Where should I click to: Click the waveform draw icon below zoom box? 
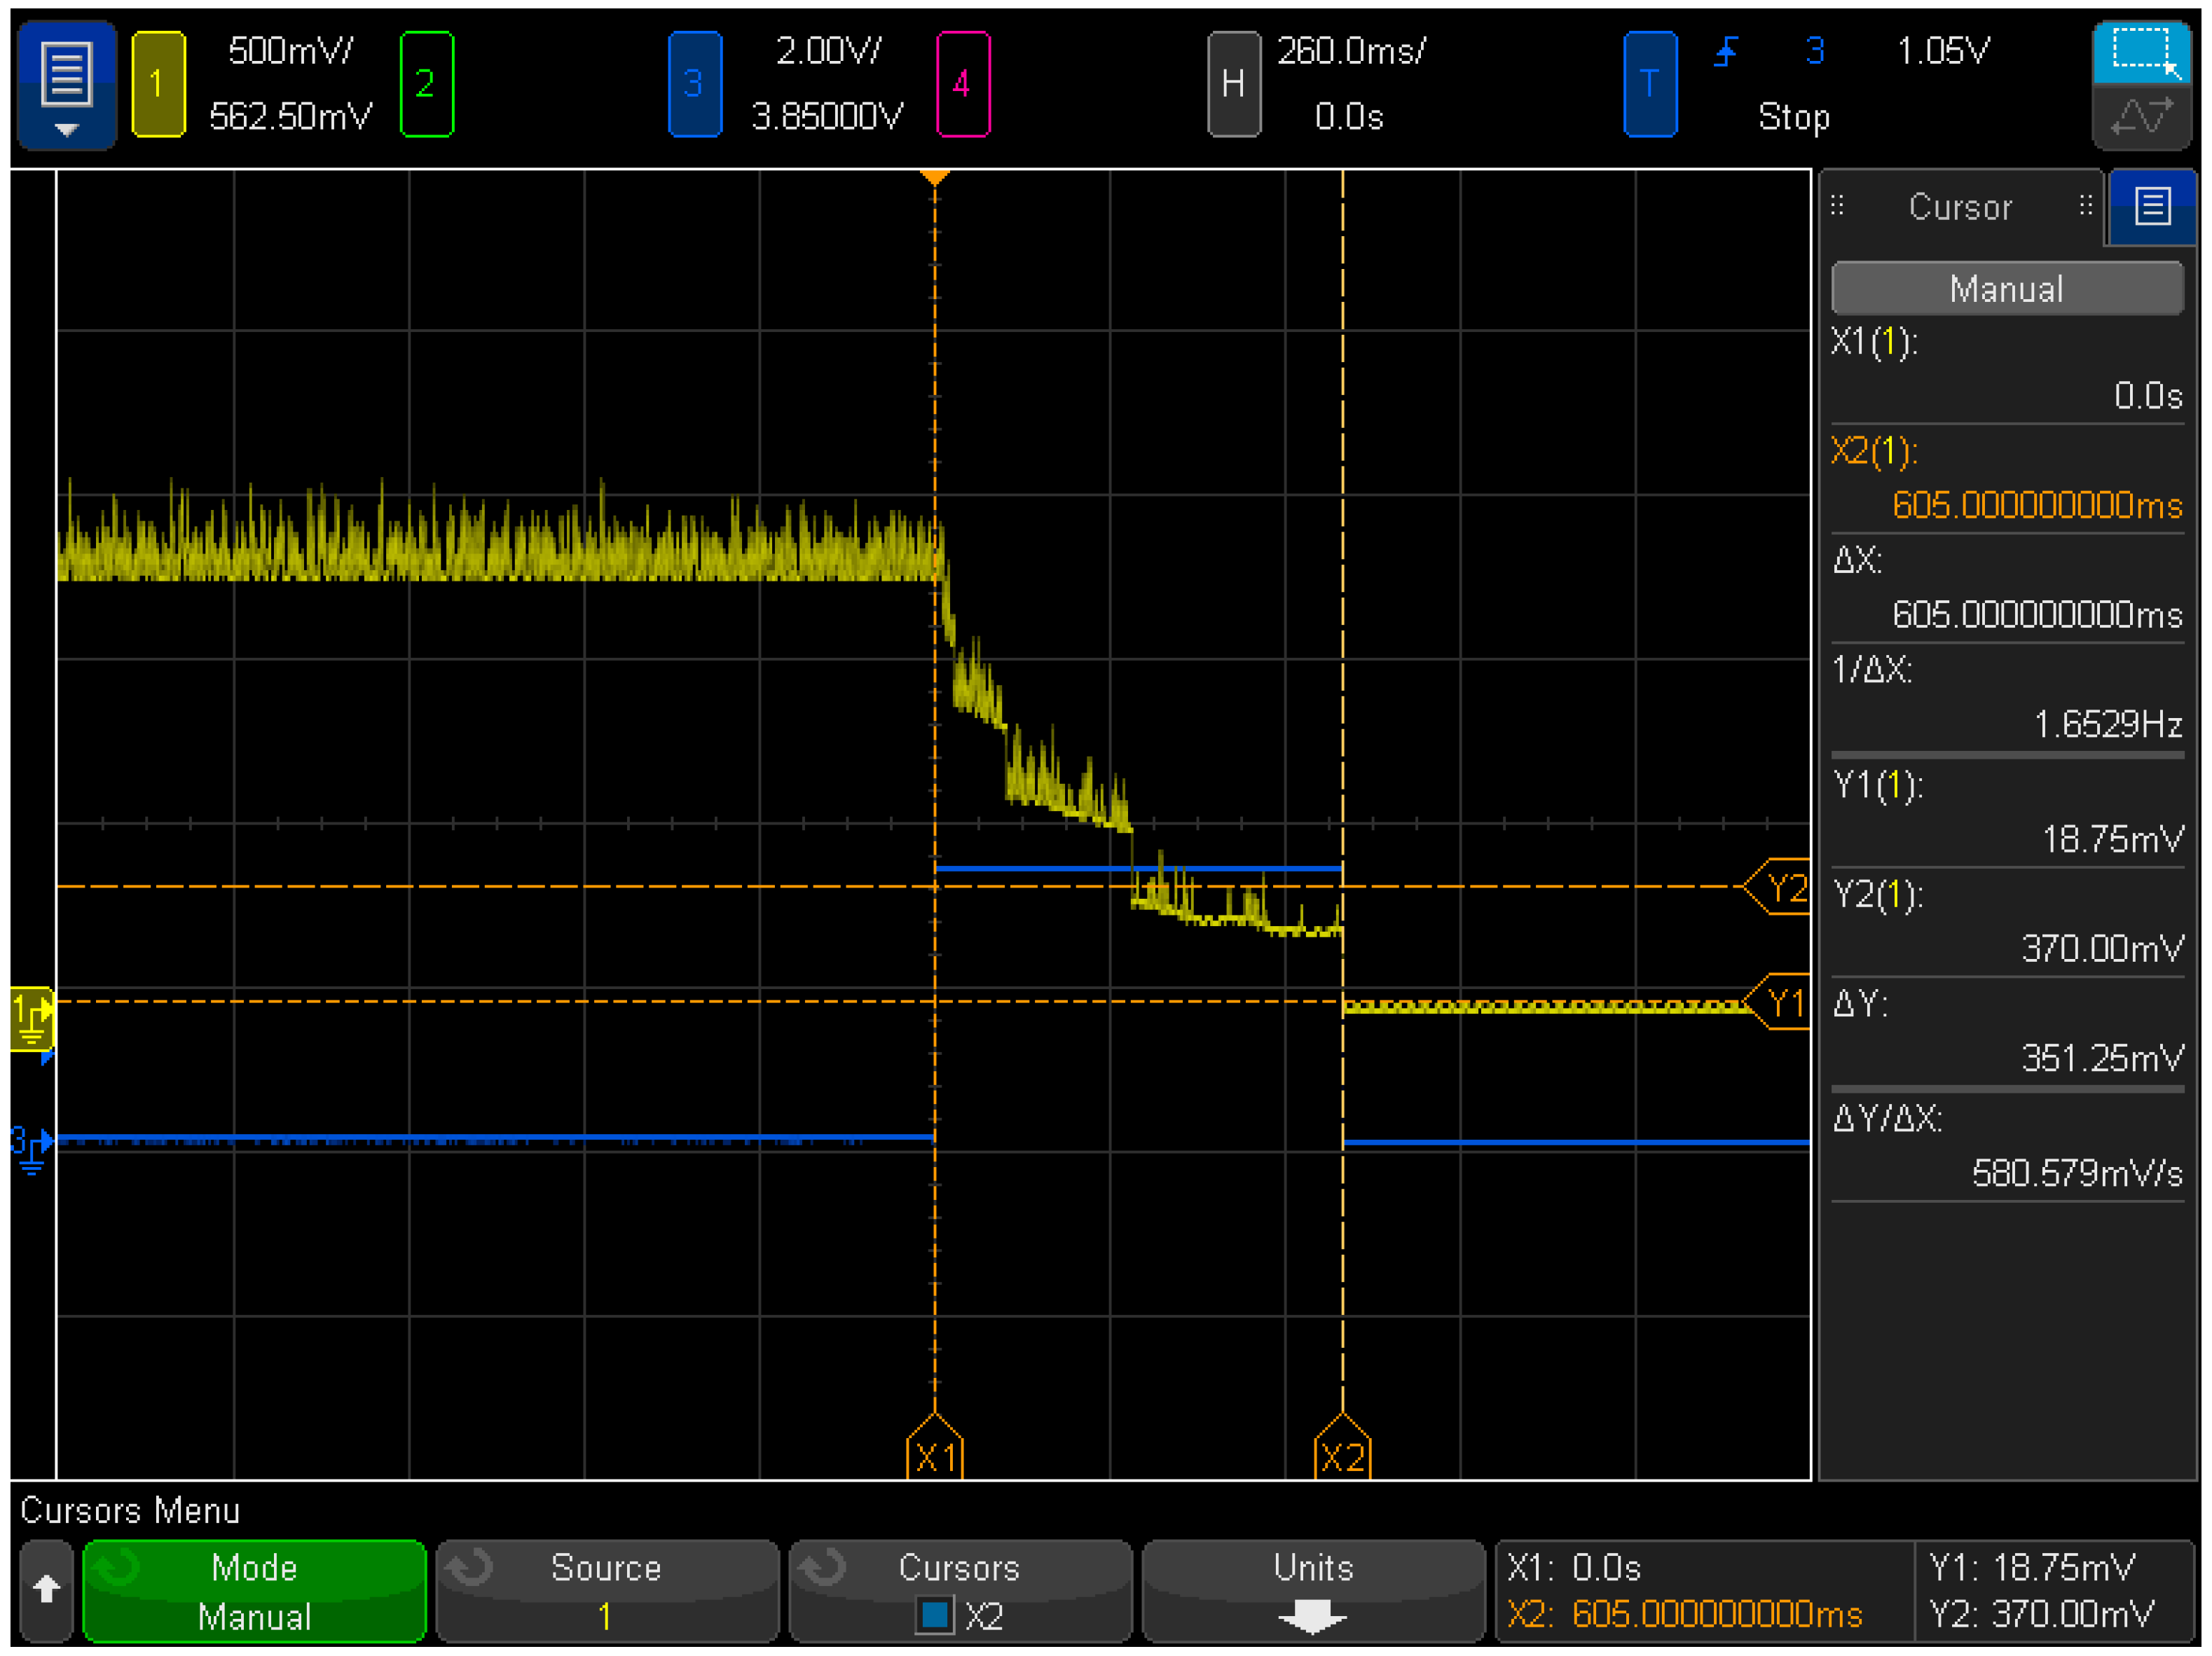2142,117
